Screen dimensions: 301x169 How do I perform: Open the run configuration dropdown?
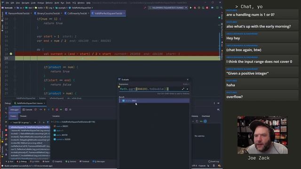coord(168,8)
